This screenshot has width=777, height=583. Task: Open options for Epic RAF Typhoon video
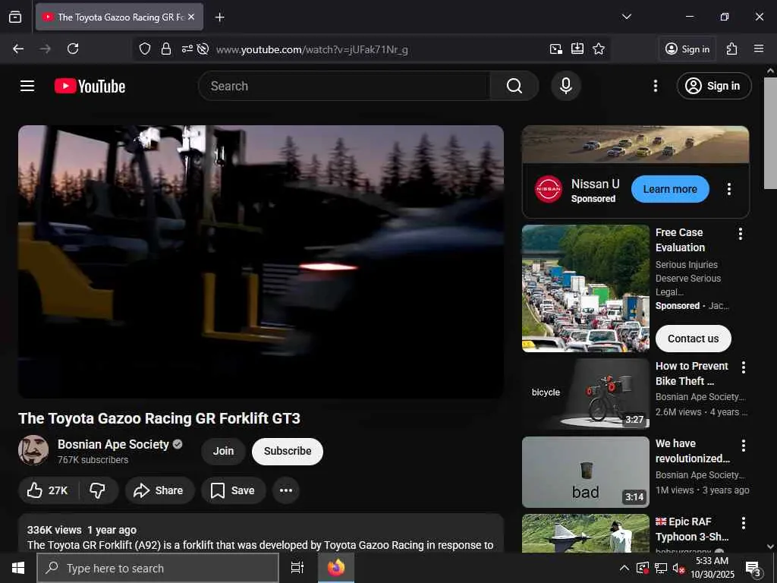(744, 523)
